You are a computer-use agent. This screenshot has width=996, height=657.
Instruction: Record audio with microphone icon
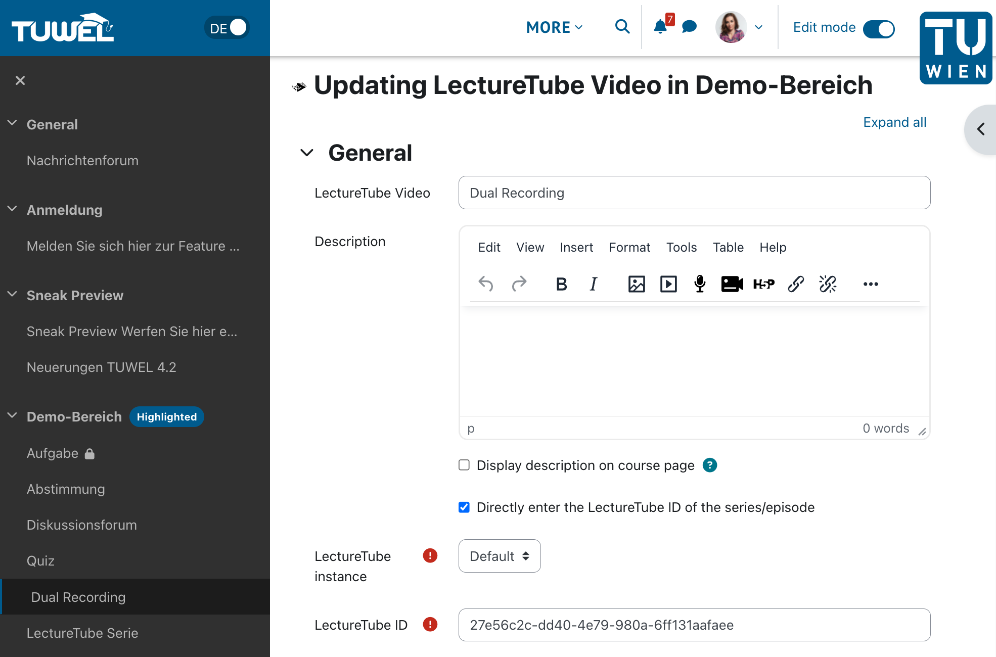[700, 284]
